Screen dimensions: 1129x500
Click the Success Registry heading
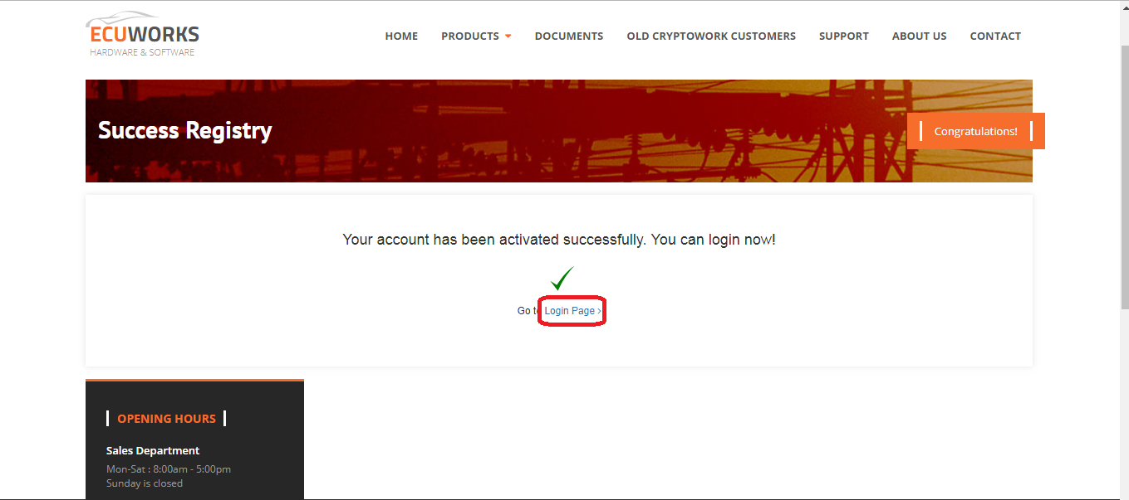point(185,131)
